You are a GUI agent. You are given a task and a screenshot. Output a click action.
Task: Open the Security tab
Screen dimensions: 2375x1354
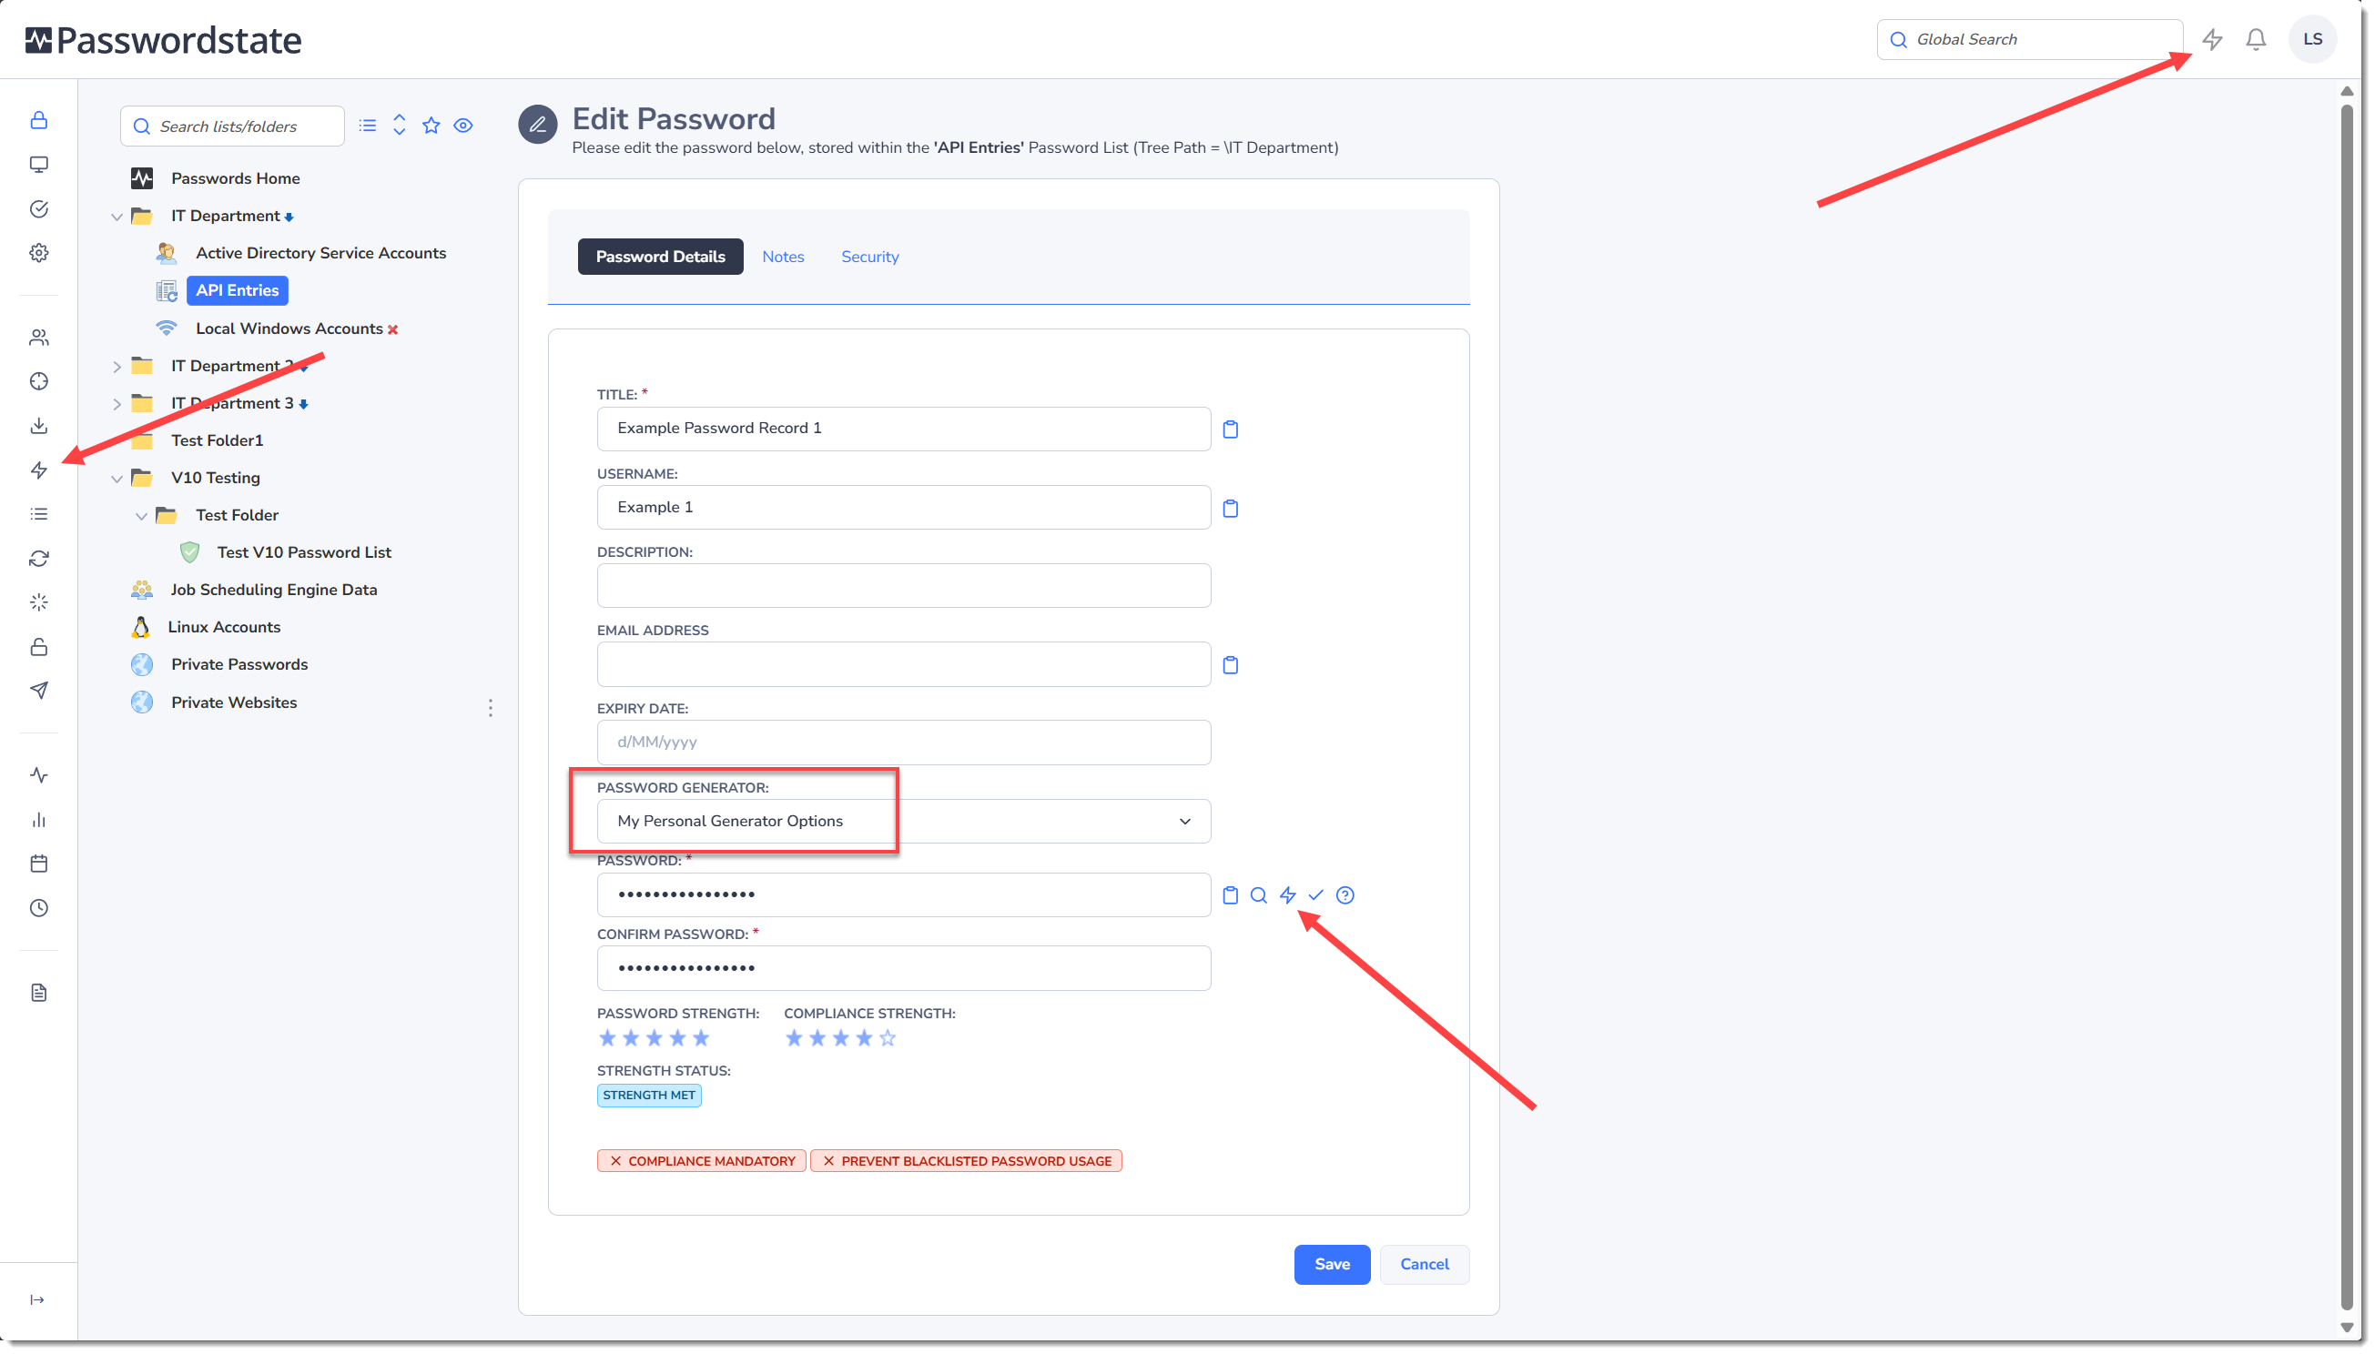point(870,257)
